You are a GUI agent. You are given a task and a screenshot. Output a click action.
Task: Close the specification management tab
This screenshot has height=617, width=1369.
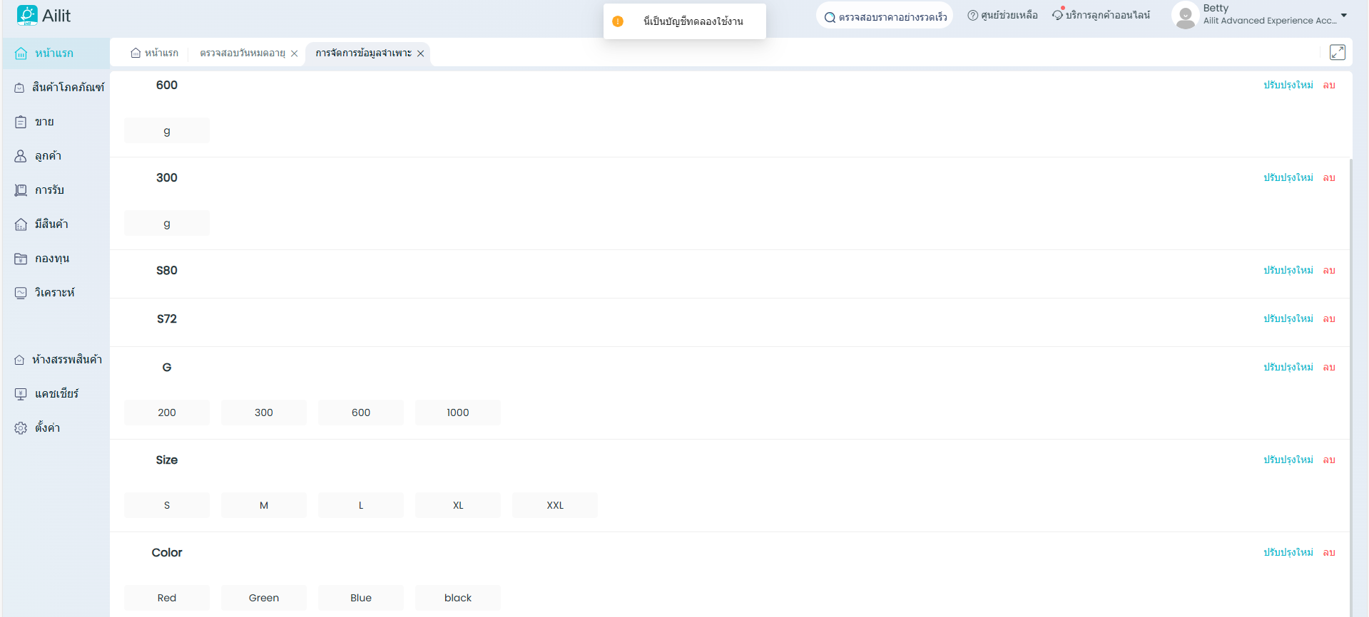coord(421,53)
